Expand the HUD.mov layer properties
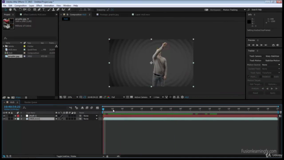This screenshot has width=284, height=160. [x=16, y=119]
